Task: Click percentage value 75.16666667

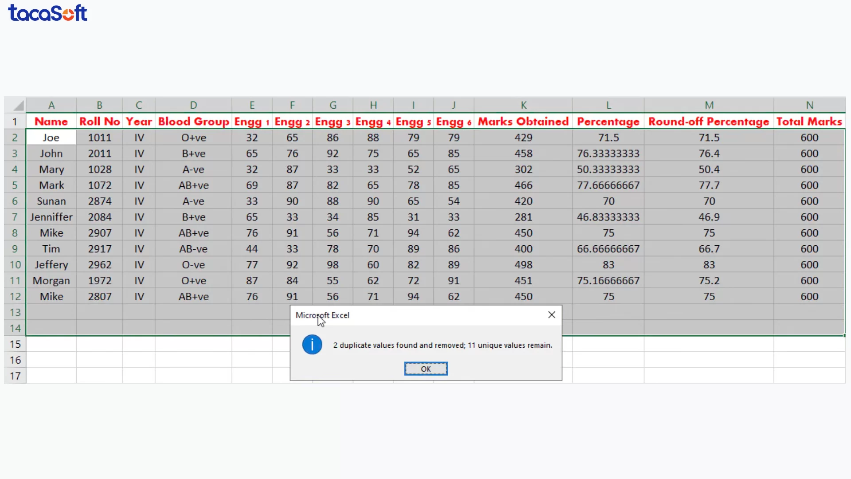Action: tap(608, 281)
